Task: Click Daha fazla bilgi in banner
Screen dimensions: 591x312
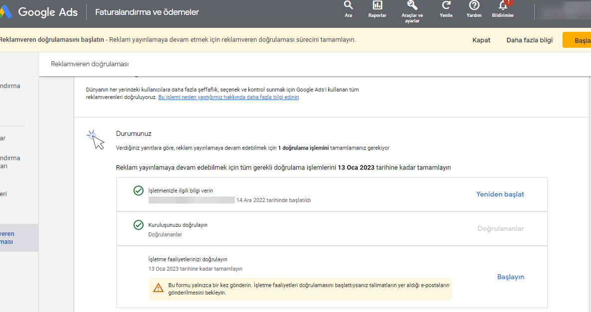Action: pos(529,40)
